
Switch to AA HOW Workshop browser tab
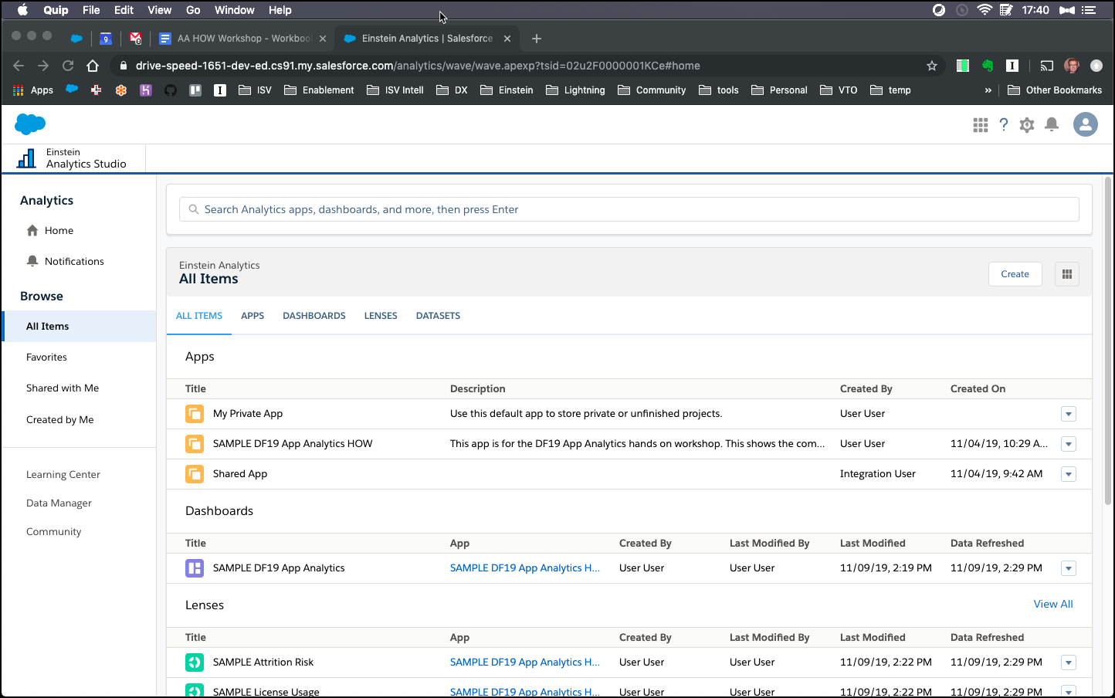coord(243,38)
